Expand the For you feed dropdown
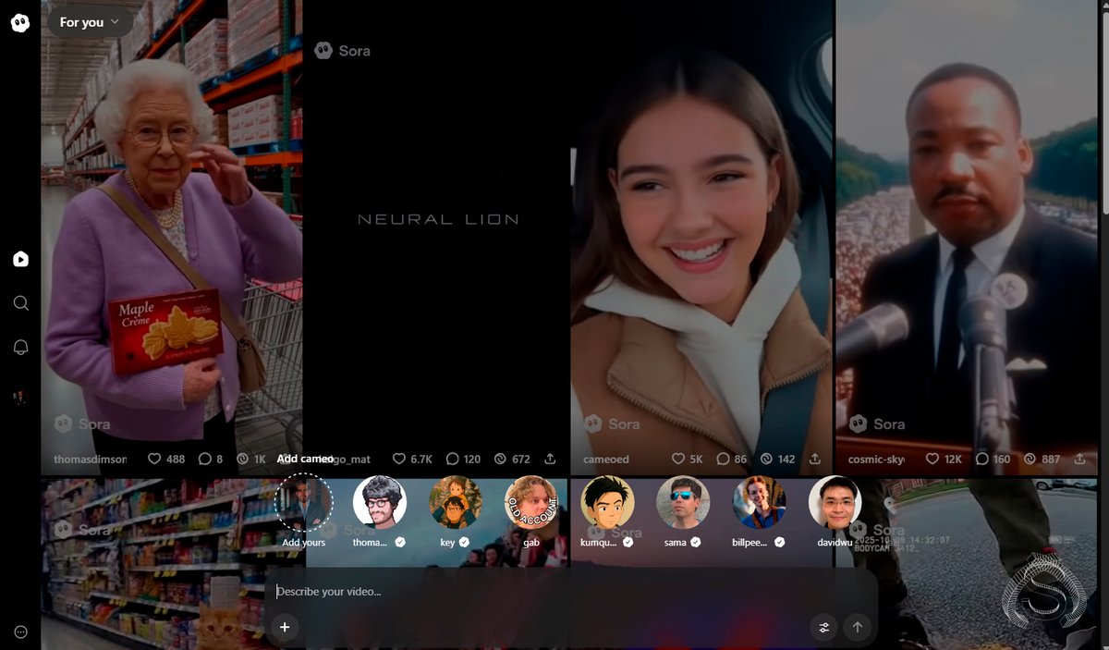The width and height of the screenshot is (1109, 650). point(90,21)
